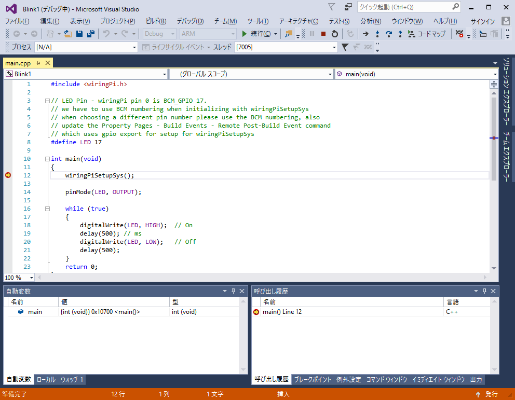
Task: Select the main() Line 12 call stack row
Action: click(371, 312)
